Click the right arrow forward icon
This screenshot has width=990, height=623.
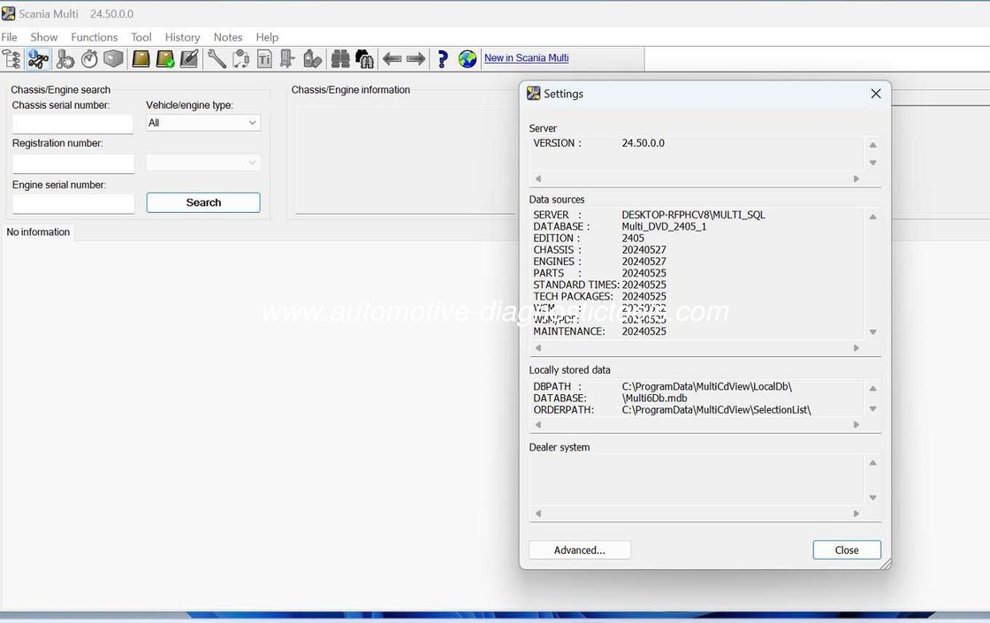tap(416, 59)
